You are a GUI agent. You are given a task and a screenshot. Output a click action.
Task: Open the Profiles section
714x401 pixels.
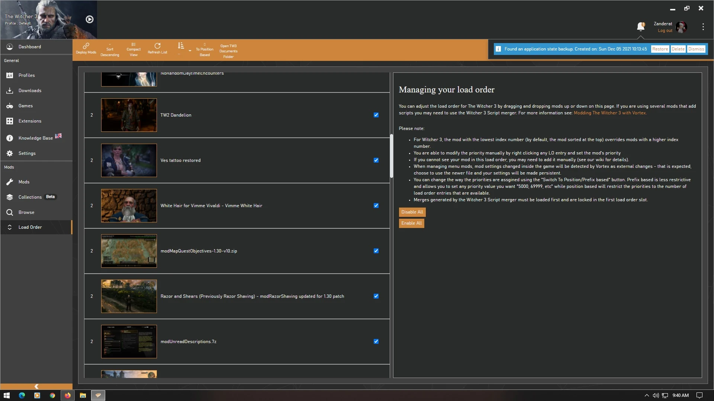click(36, 75)
